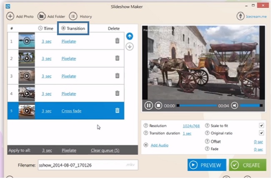Edit the Filename input field
This screenshot has width=271, height=179.
88,165
